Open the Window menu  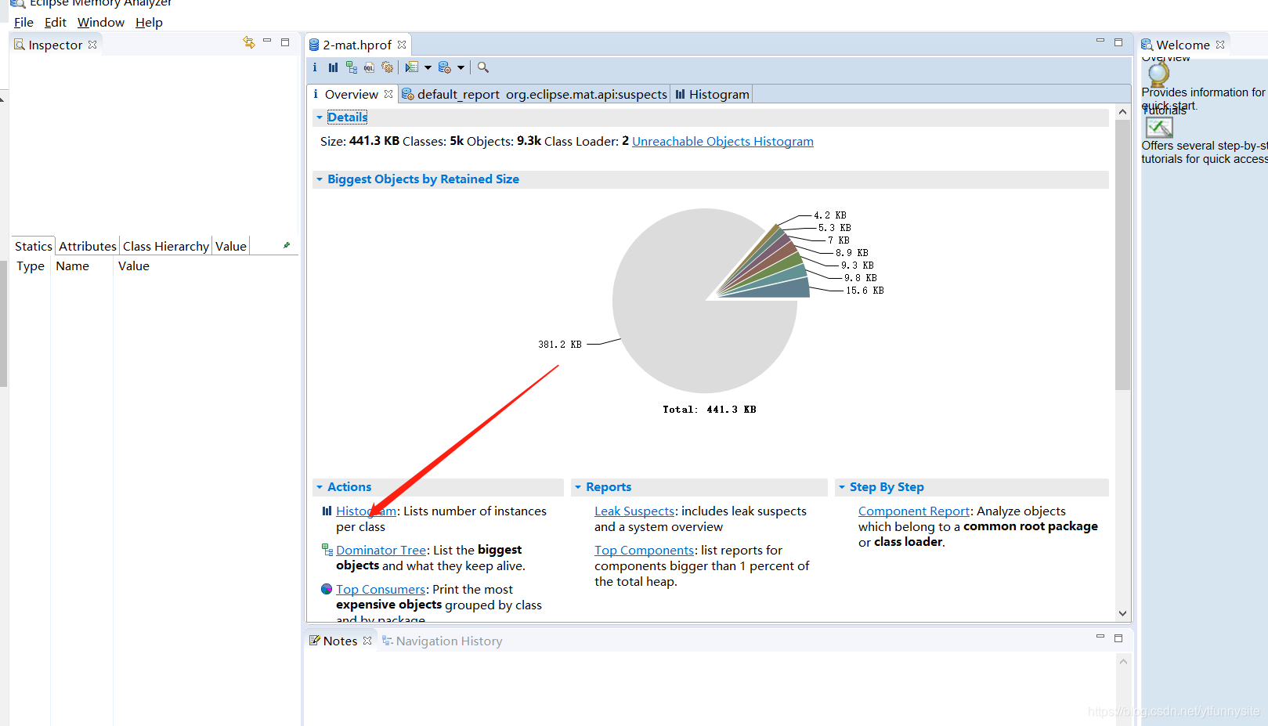tap(100, 22)
